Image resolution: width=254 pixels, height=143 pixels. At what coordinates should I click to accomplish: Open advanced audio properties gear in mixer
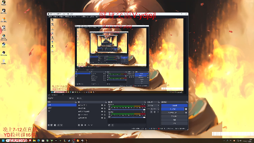pyautogui.click(x=109, y=125)
